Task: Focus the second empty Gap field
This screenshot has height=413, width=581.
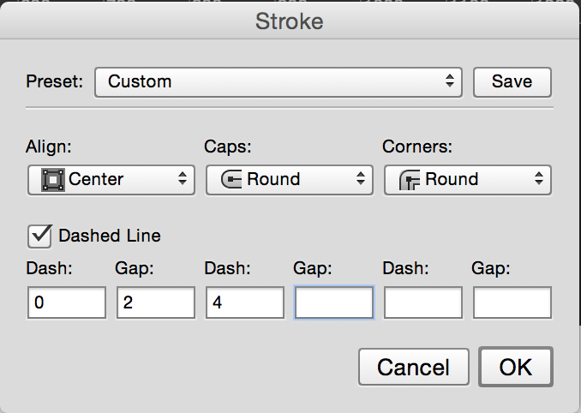Action: [x=334, y=302]
